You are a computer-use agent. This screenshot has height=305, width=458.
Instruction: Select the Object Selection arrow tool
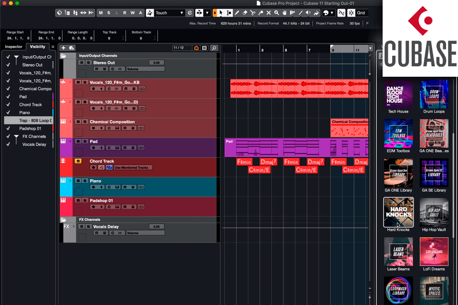coord(221,13)
